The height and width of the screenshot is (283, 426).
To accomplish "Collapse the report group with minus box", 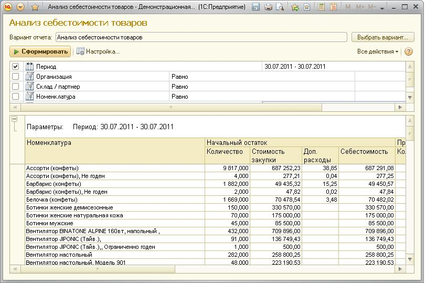I will pyautogui.click(x=15, y=119).
